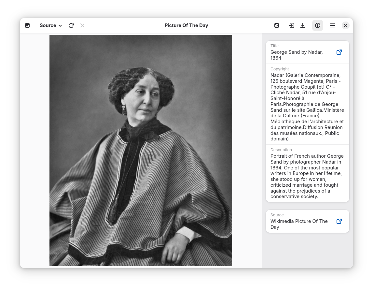The width and height of the screenshot is (373, 290).
Task: Click the Copyright text about Nadar
Action: tap(307, 107)
